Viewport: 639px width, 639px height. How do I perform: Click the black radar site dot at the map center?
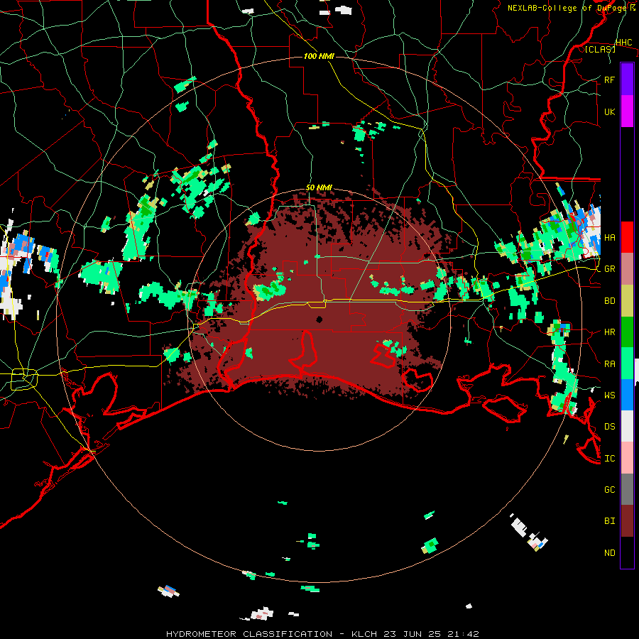(x=319, y=319)
